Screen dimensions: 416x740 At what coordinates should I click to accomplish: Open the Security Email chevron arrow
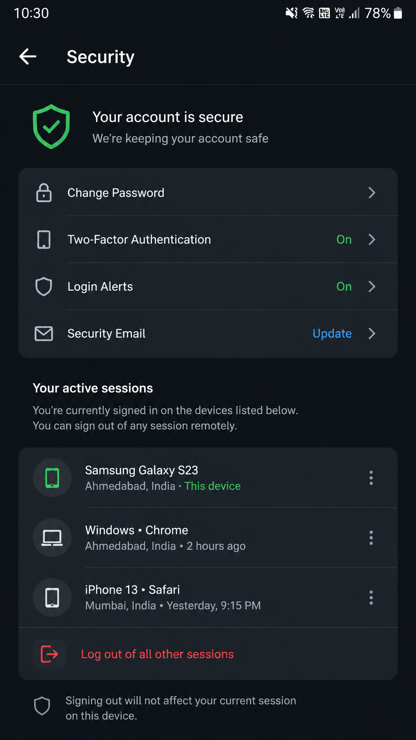tap(372, 333)
